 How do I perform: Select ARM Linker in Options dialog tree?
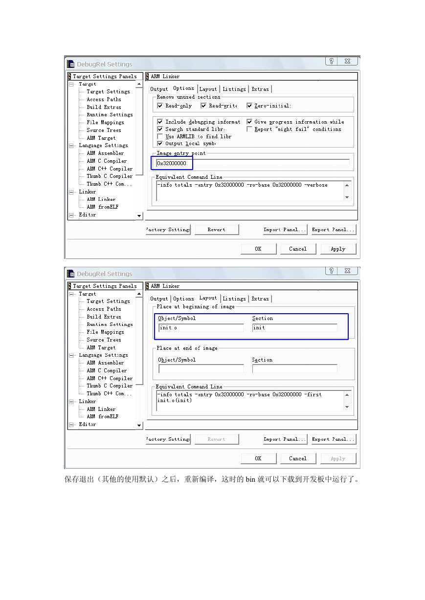point(101,199)
